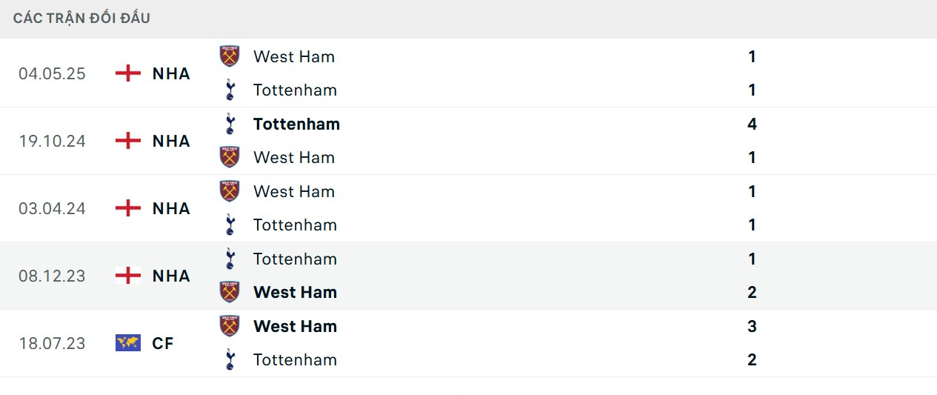
Task: Click Tottenham's score 4 in 19.10.24 match
Action: click(752, 124)
